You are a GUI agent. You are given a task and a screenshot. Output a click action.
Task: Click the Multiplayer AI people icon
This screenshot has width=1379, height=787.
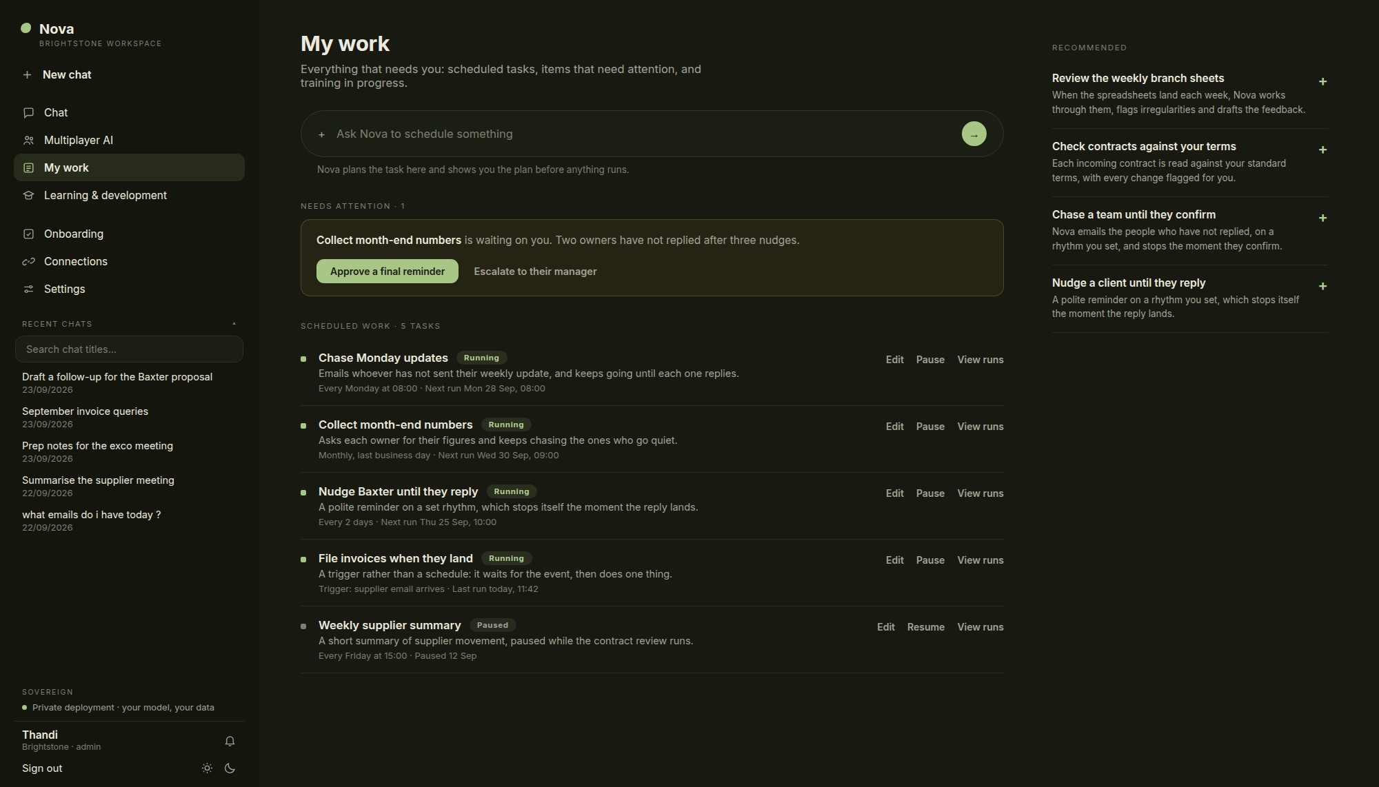[x=28, y=140]
